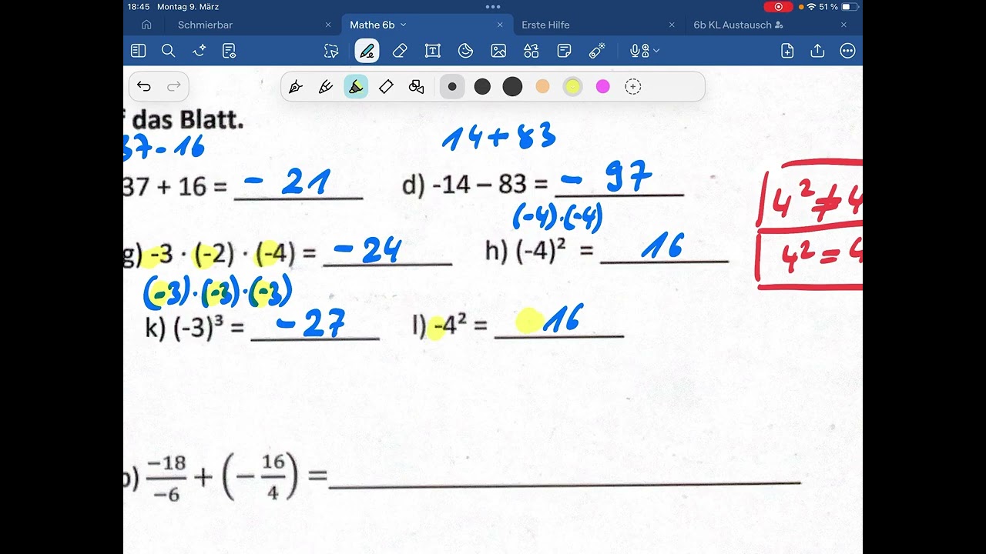This screenshot has width=986, height=554.
Task: Open the home library icon
Action: 146,25
